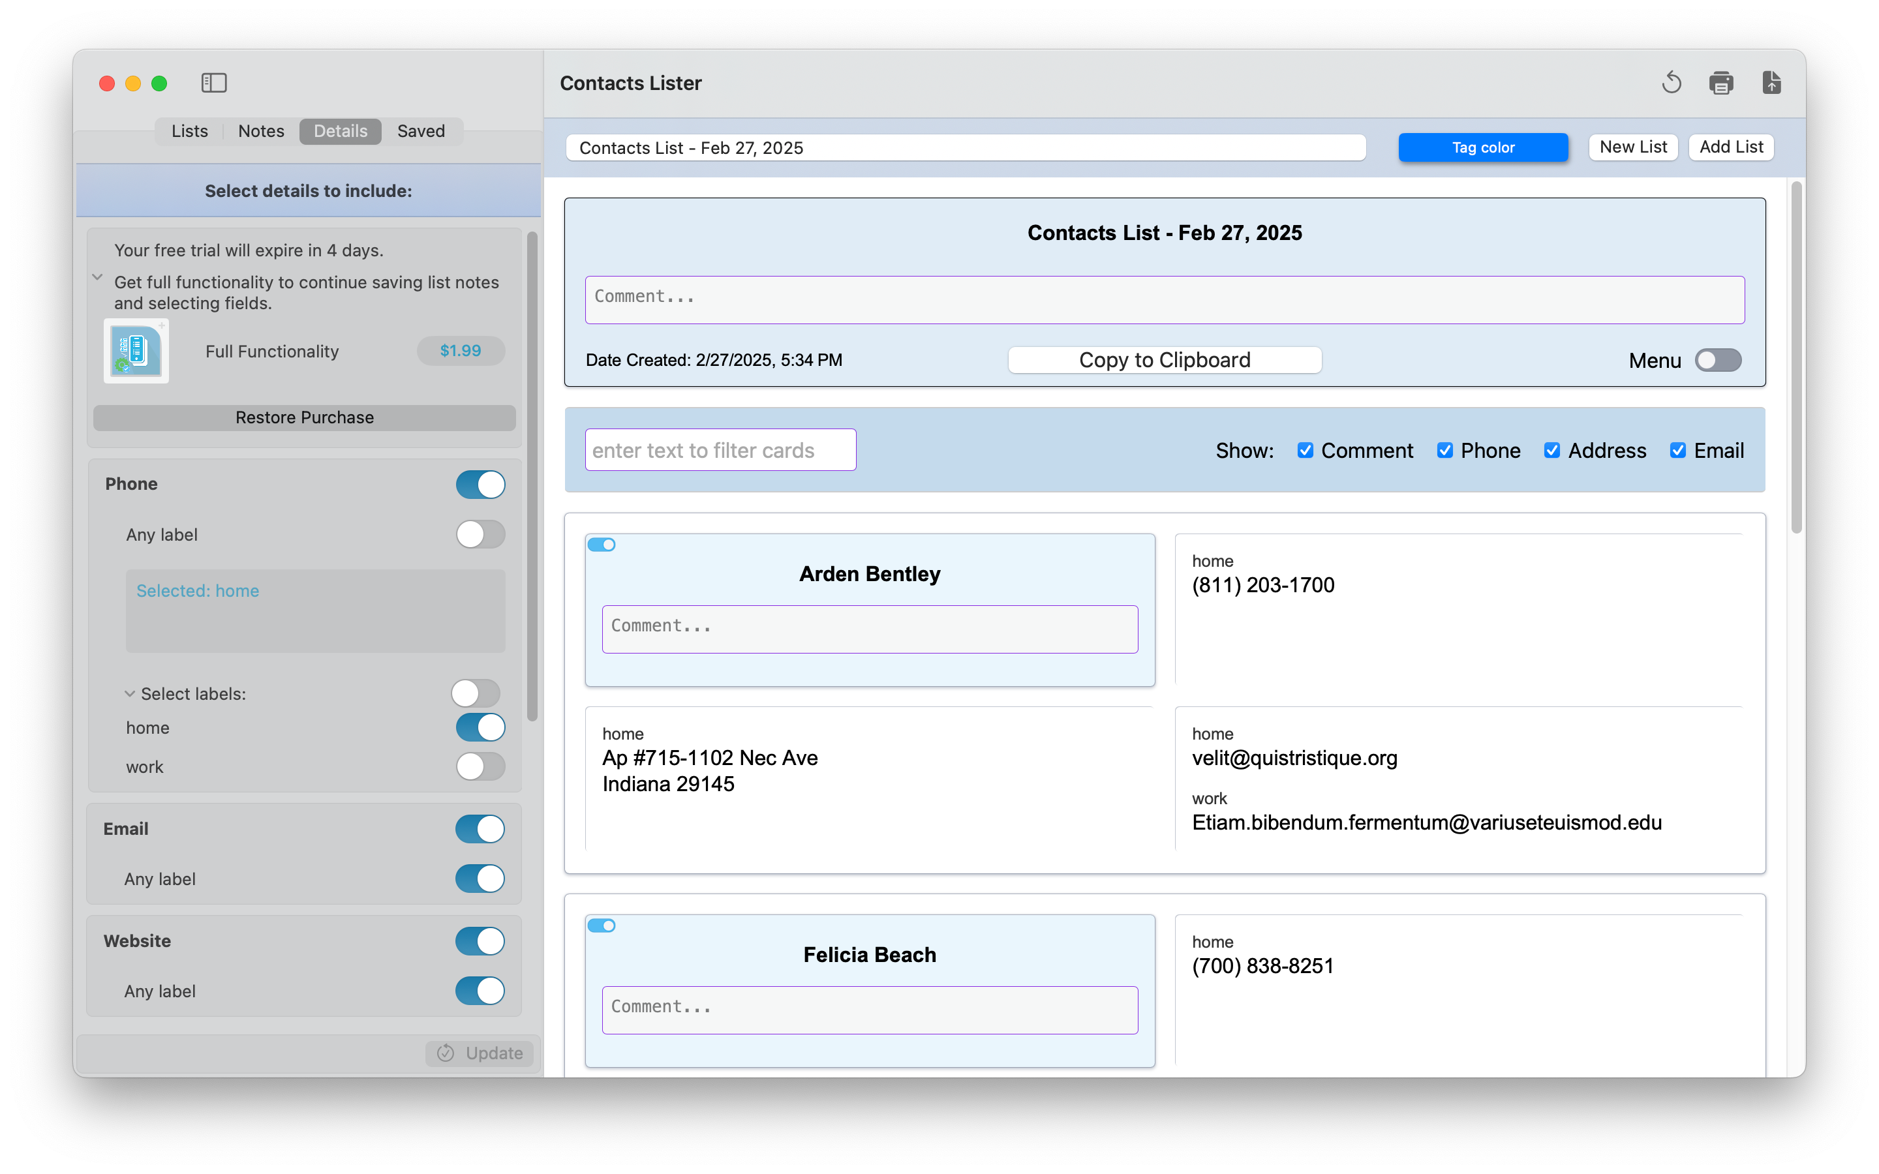Screen dimensions: 1879x1174
Task: Click email velit@quistristique.org
Action: point(1294,758)
